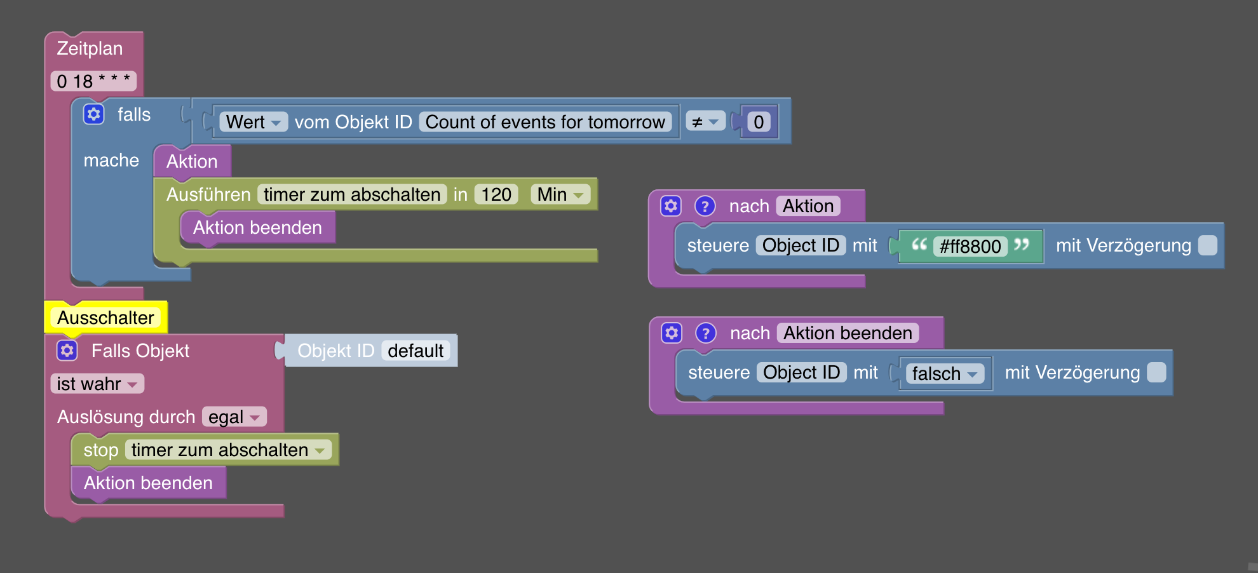Open the Min time unit dropdown
This screenshot has height=573, width=1258.
click(x=560, y=194)
